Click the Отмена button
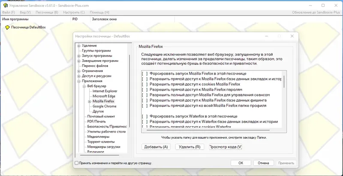The height and width of the screenshot is (176, 343). click(263, 163)
